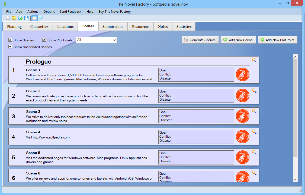Open the Send Feedback menu
305x195 pixels.
pyautogui.click(x=70, y=12)
